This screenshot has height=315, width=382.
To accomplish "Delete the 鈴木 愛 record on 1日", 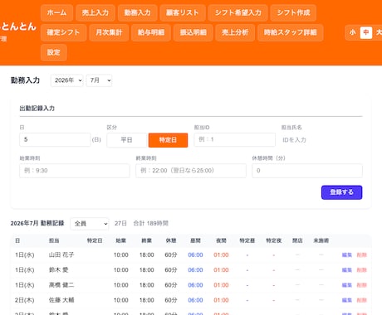I will pyautogui.click(x=361, y=270).
